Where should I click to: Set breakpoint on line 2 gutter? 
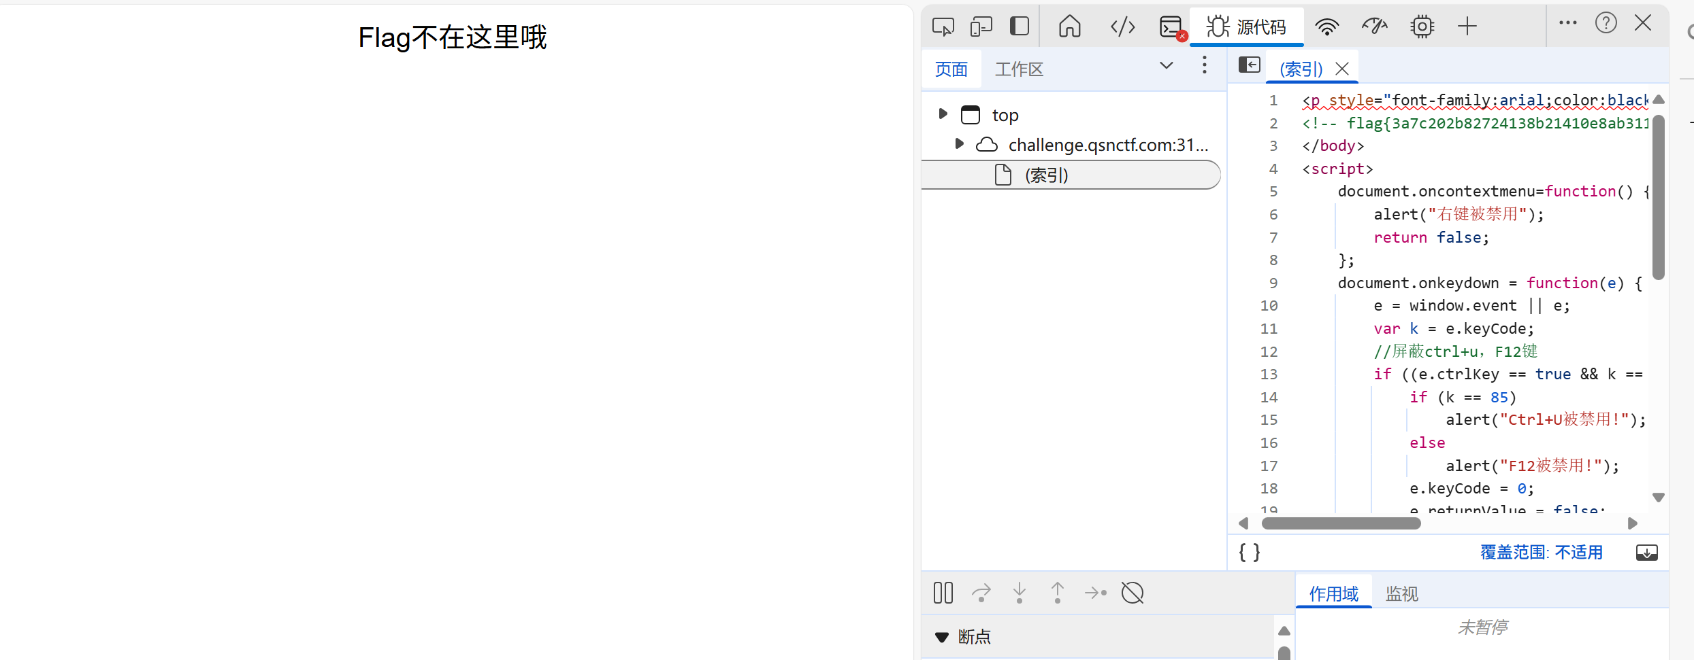point(1273,123)
